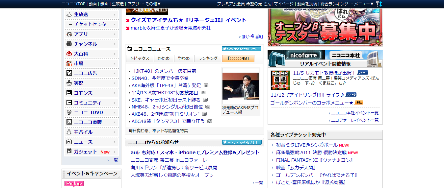The width and height of the screenshot is (444, 188).
Task: Click the オープンβテスター募集中 banner
Action: tap(325, 27)
